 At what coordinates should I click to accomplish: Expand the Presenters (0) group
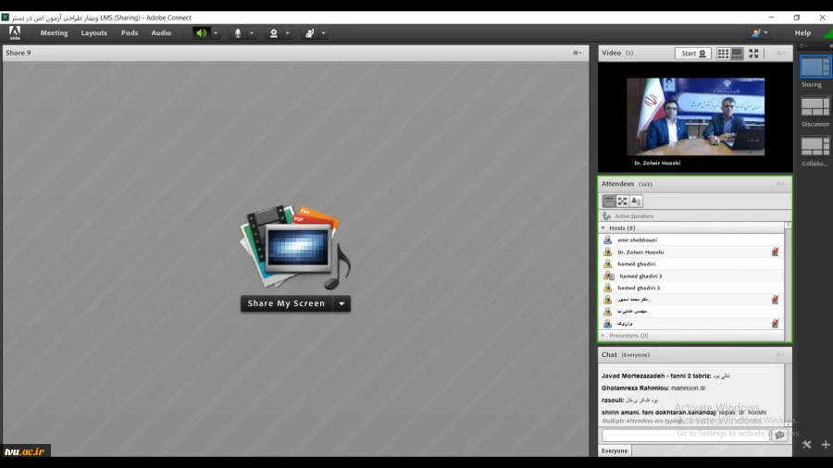click(604, 336)
